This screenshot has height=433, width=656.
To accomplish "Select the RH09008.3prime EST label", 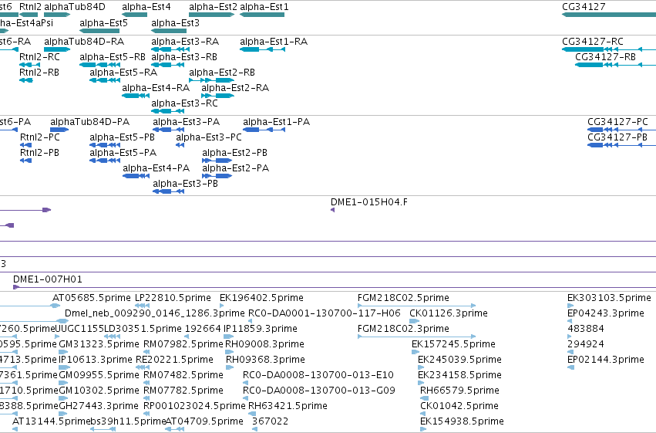I will [265, 344].
